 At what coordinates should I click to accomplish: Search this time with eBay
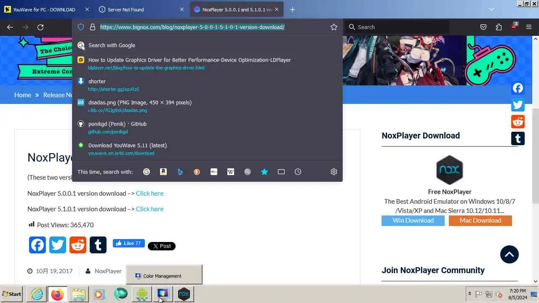[214, 172]
